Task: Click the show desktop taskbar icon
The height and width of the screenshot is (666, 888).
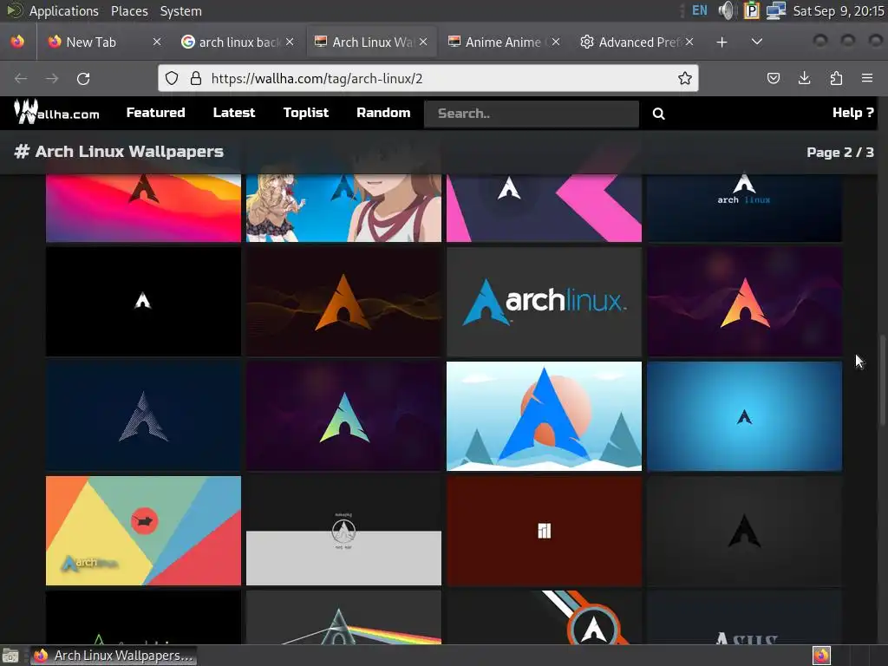Action: pos(10,656)
